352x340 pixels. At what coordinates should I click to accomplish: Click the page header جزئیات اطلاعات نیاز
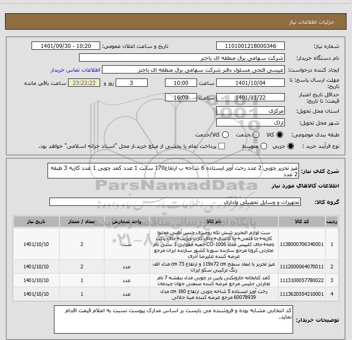(x=312, y=22)
